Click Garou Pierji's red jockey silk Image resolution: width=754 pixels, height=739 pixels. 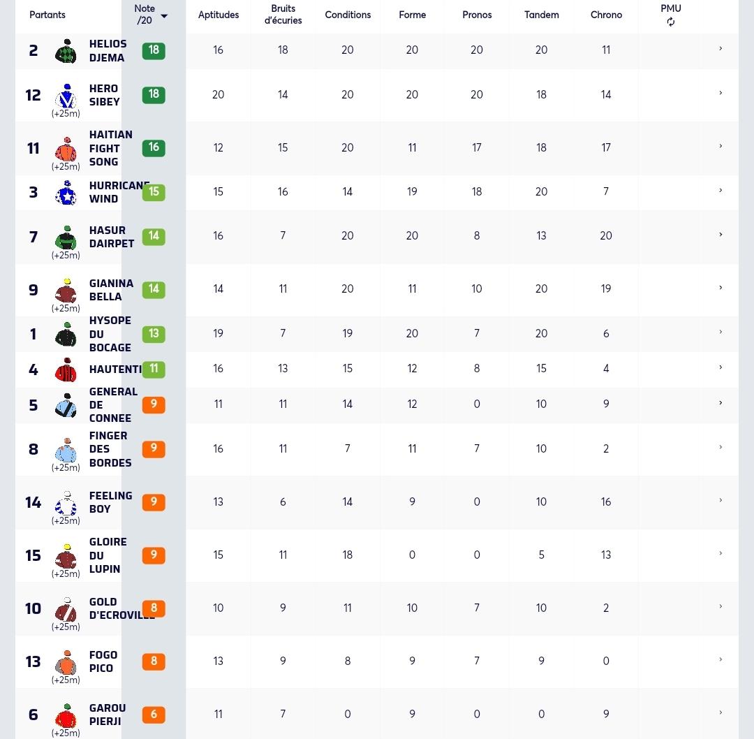coord(66,715)
